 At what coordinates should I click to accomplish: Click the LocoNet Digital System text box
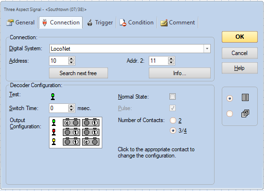(x=127, y=49)
